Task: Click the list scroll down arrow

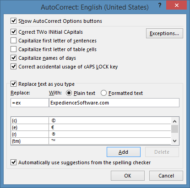Action: [x=175, y=141]
